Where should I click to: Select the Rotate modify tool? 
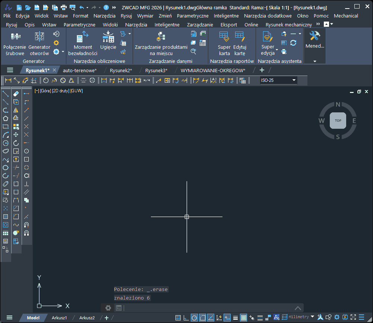click(x=16, y=143)
